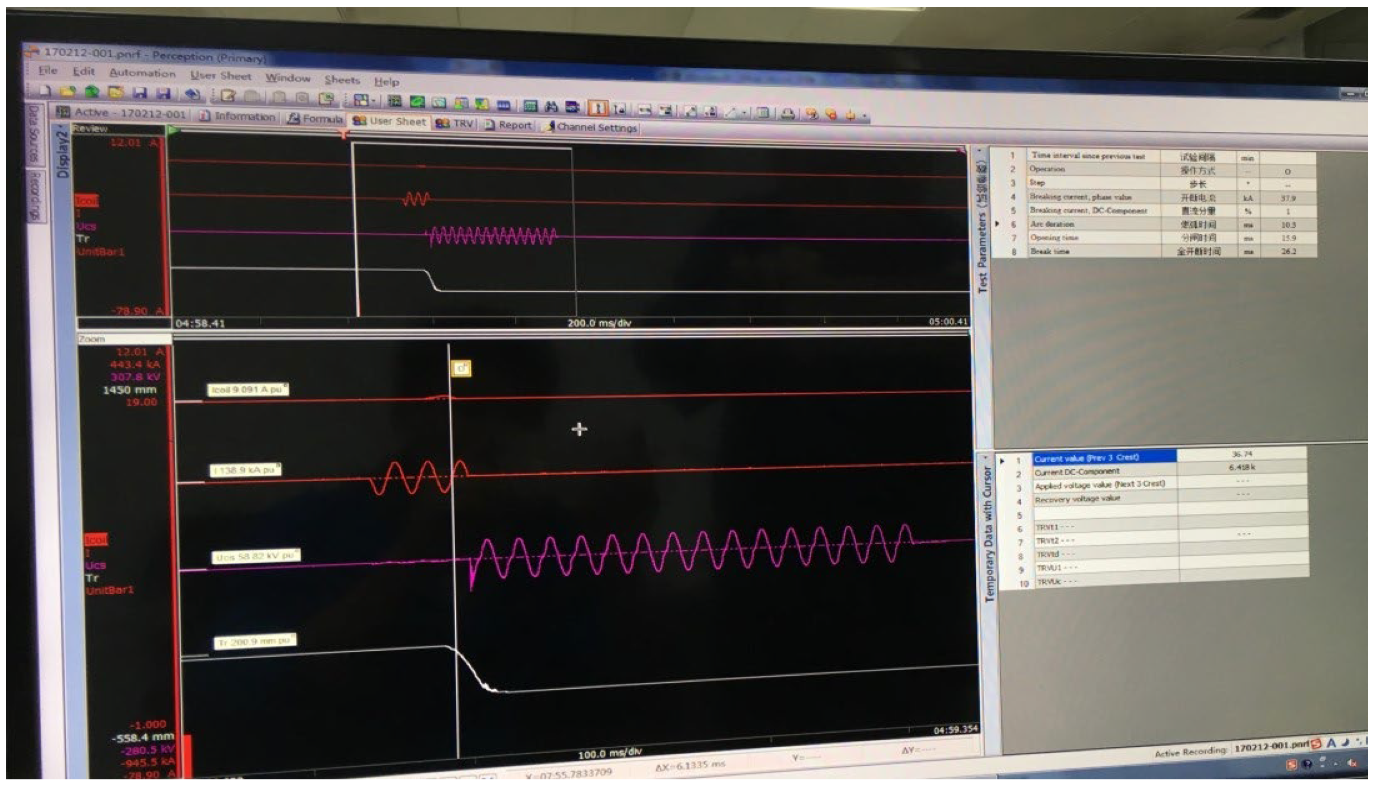Image resolution: width=1376 pixels, height=788 pixels.
Task: Switch to the TRV tab
Action: pos(455,123)
